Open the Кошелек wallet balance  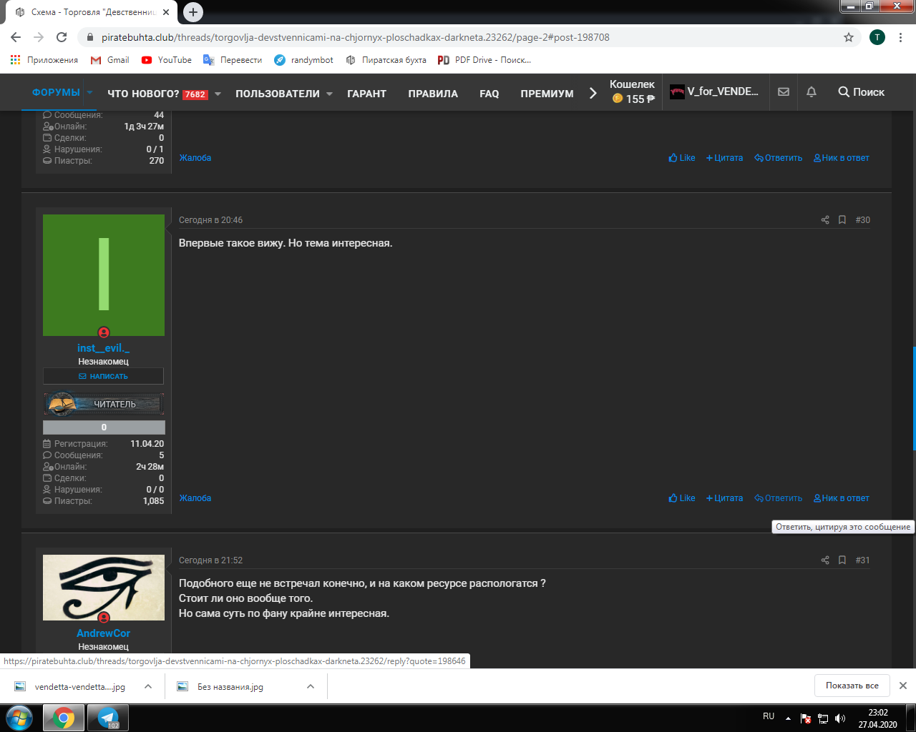[x=633, y=91]
